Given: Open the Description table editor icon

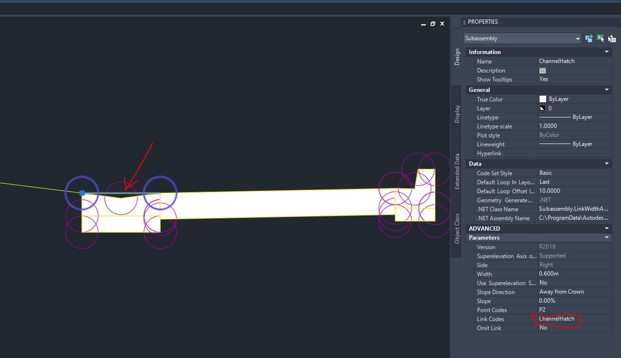Looking at the screenshot, I should 543,70.
